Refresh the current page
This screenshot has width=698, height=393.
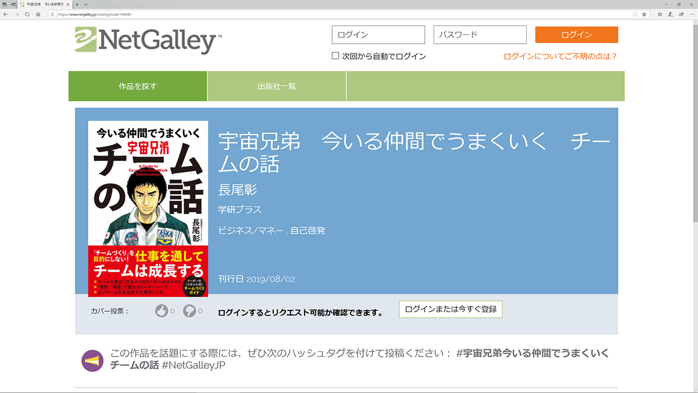click(27, 14)
